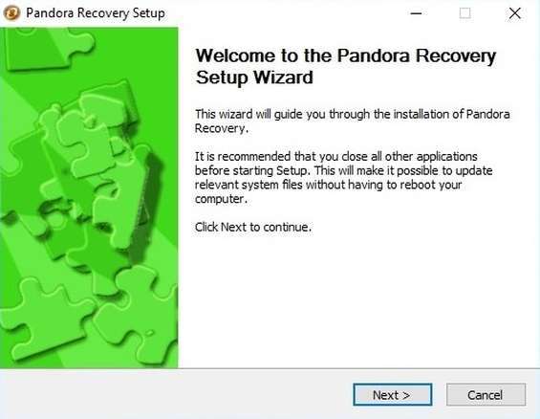Minimize the Pandora Recovery Setup window
The width and height of the screenshot is (540, 419).
tap(416, 13)
